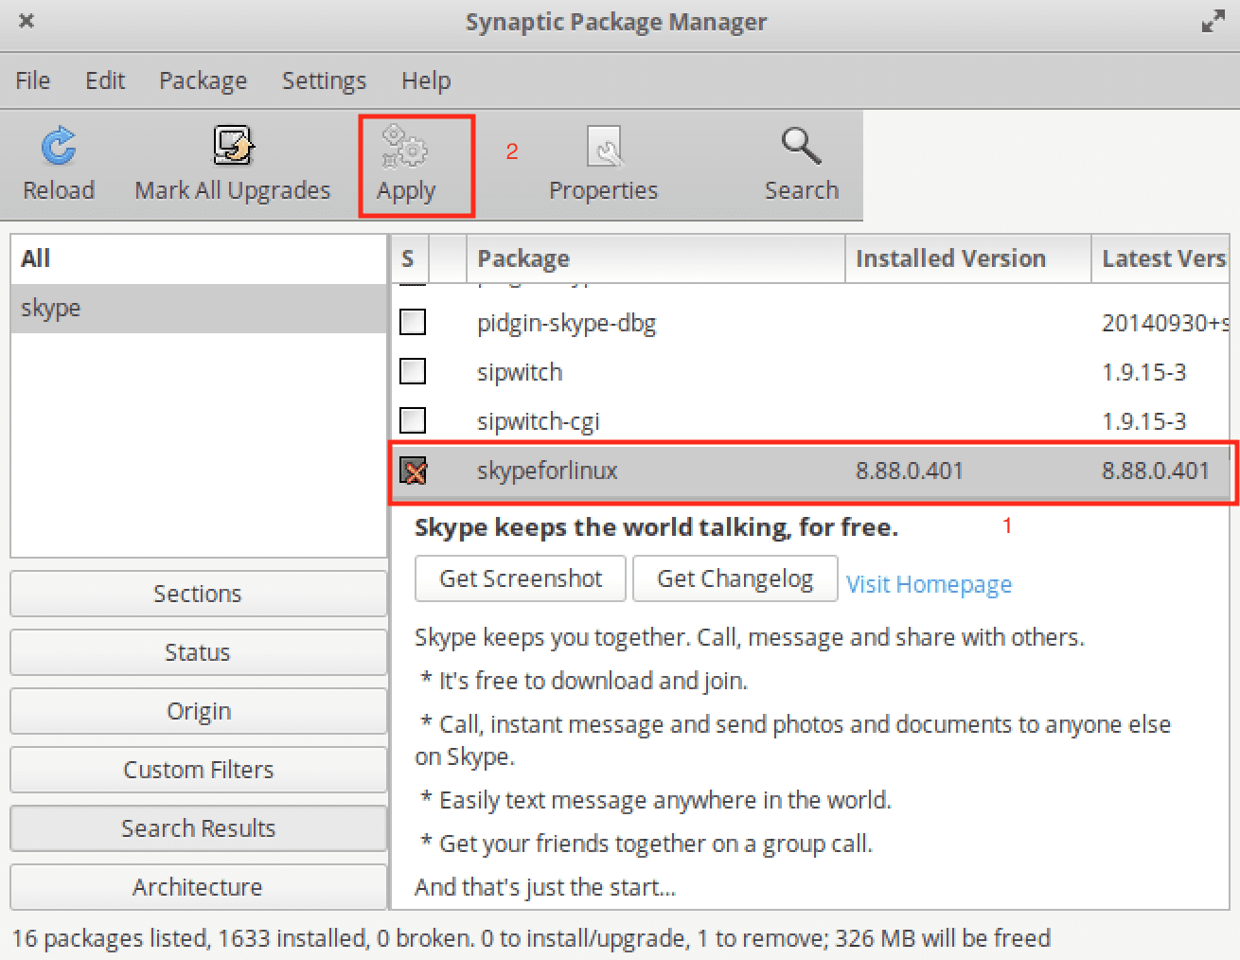Open the Visit Homepage link

click(929, 584)
